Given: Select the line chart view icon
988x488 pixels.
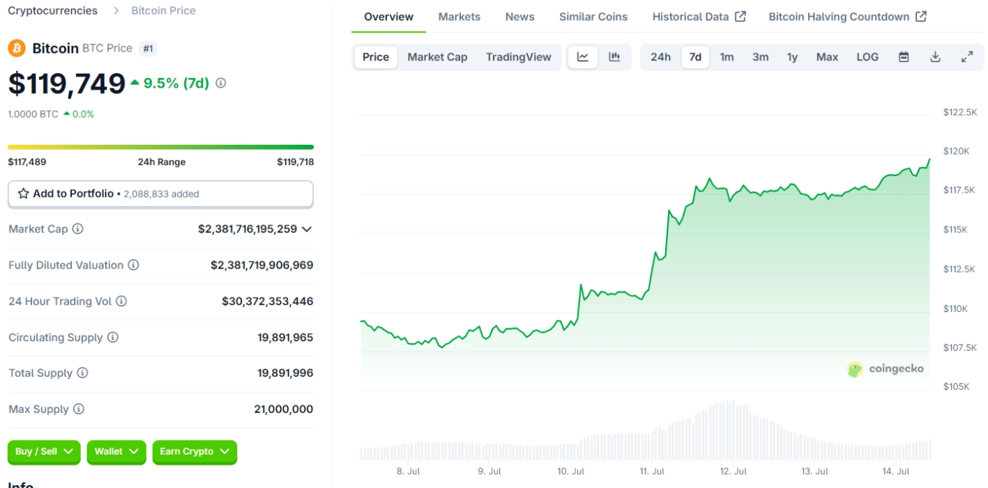Looking at the screenshot, I should pyautogui.click(x=583, y=57).
